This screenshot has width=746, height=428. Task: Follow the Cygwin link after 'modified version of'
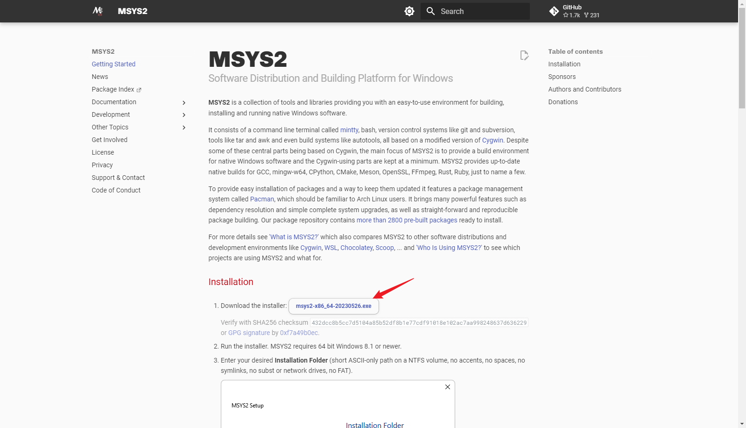pyautogui.click(x=493, y=140)
